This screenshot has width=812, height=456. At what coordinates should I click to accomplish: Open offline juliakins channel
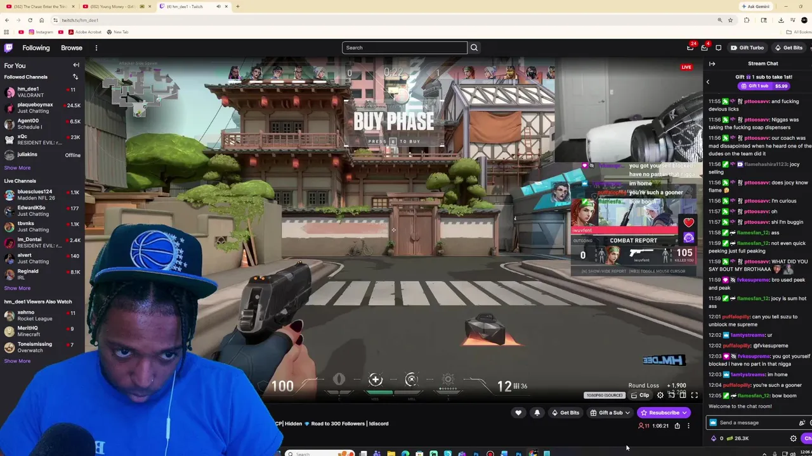pyautogui.click(x=42, y=155)
